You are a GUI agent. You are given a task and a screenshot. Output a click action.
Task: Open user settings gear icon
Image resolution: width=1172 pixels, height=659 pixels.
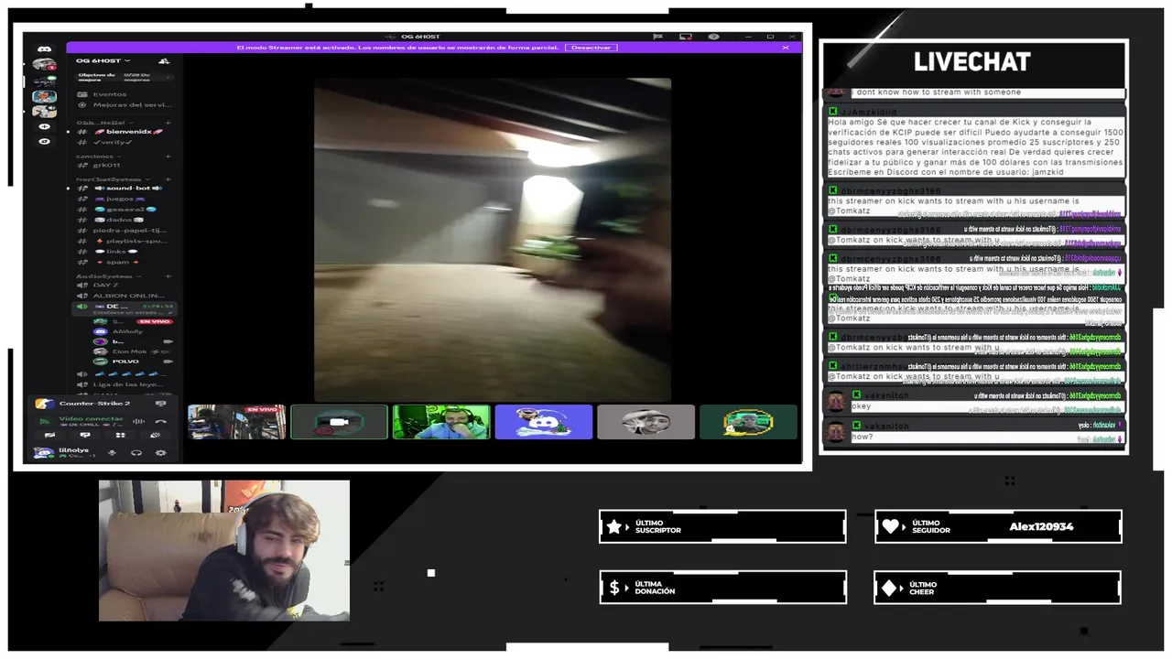click(160, 453)
